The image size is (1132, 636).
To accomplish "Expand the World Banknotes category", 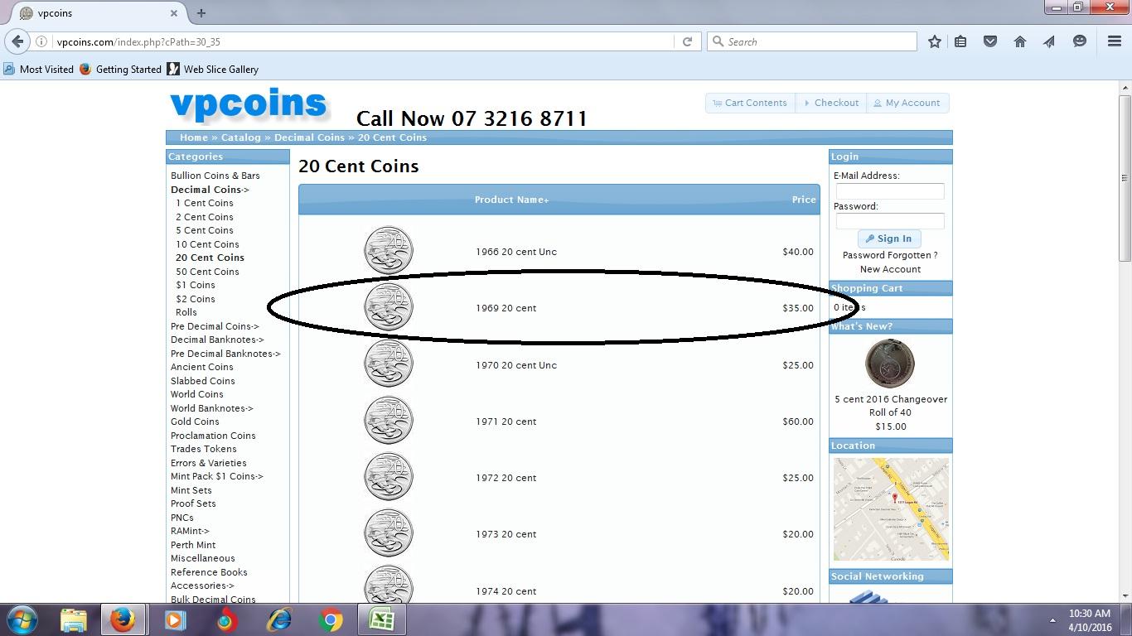I will [x=212, y=408].
